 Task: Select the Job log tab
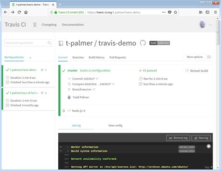tap(76, 125)
